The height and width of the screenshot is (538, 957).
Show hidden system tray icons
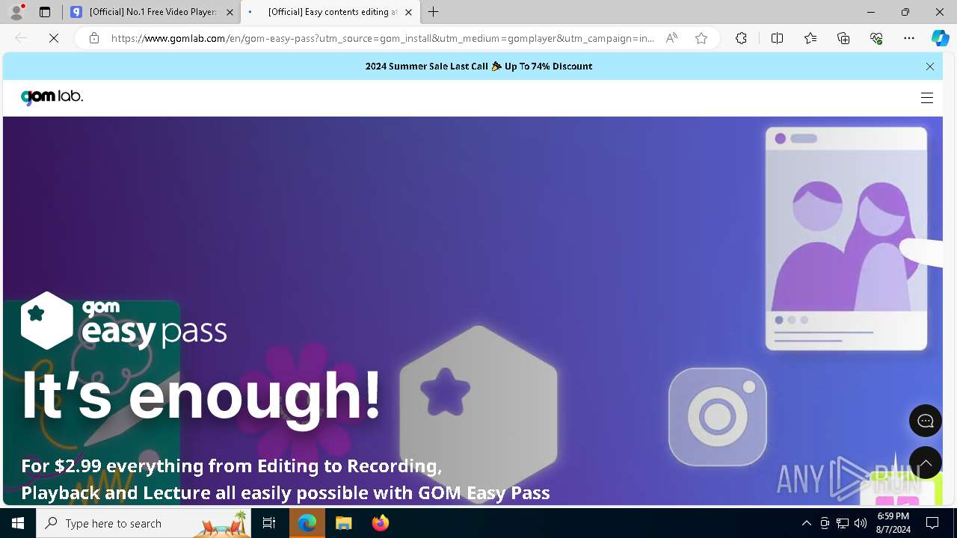click(806, 523)
